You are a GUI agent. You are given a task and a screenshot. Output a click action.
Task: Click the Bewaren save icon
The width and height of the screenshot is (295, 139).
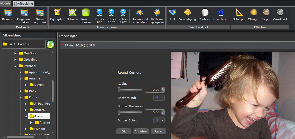(8, 13)
